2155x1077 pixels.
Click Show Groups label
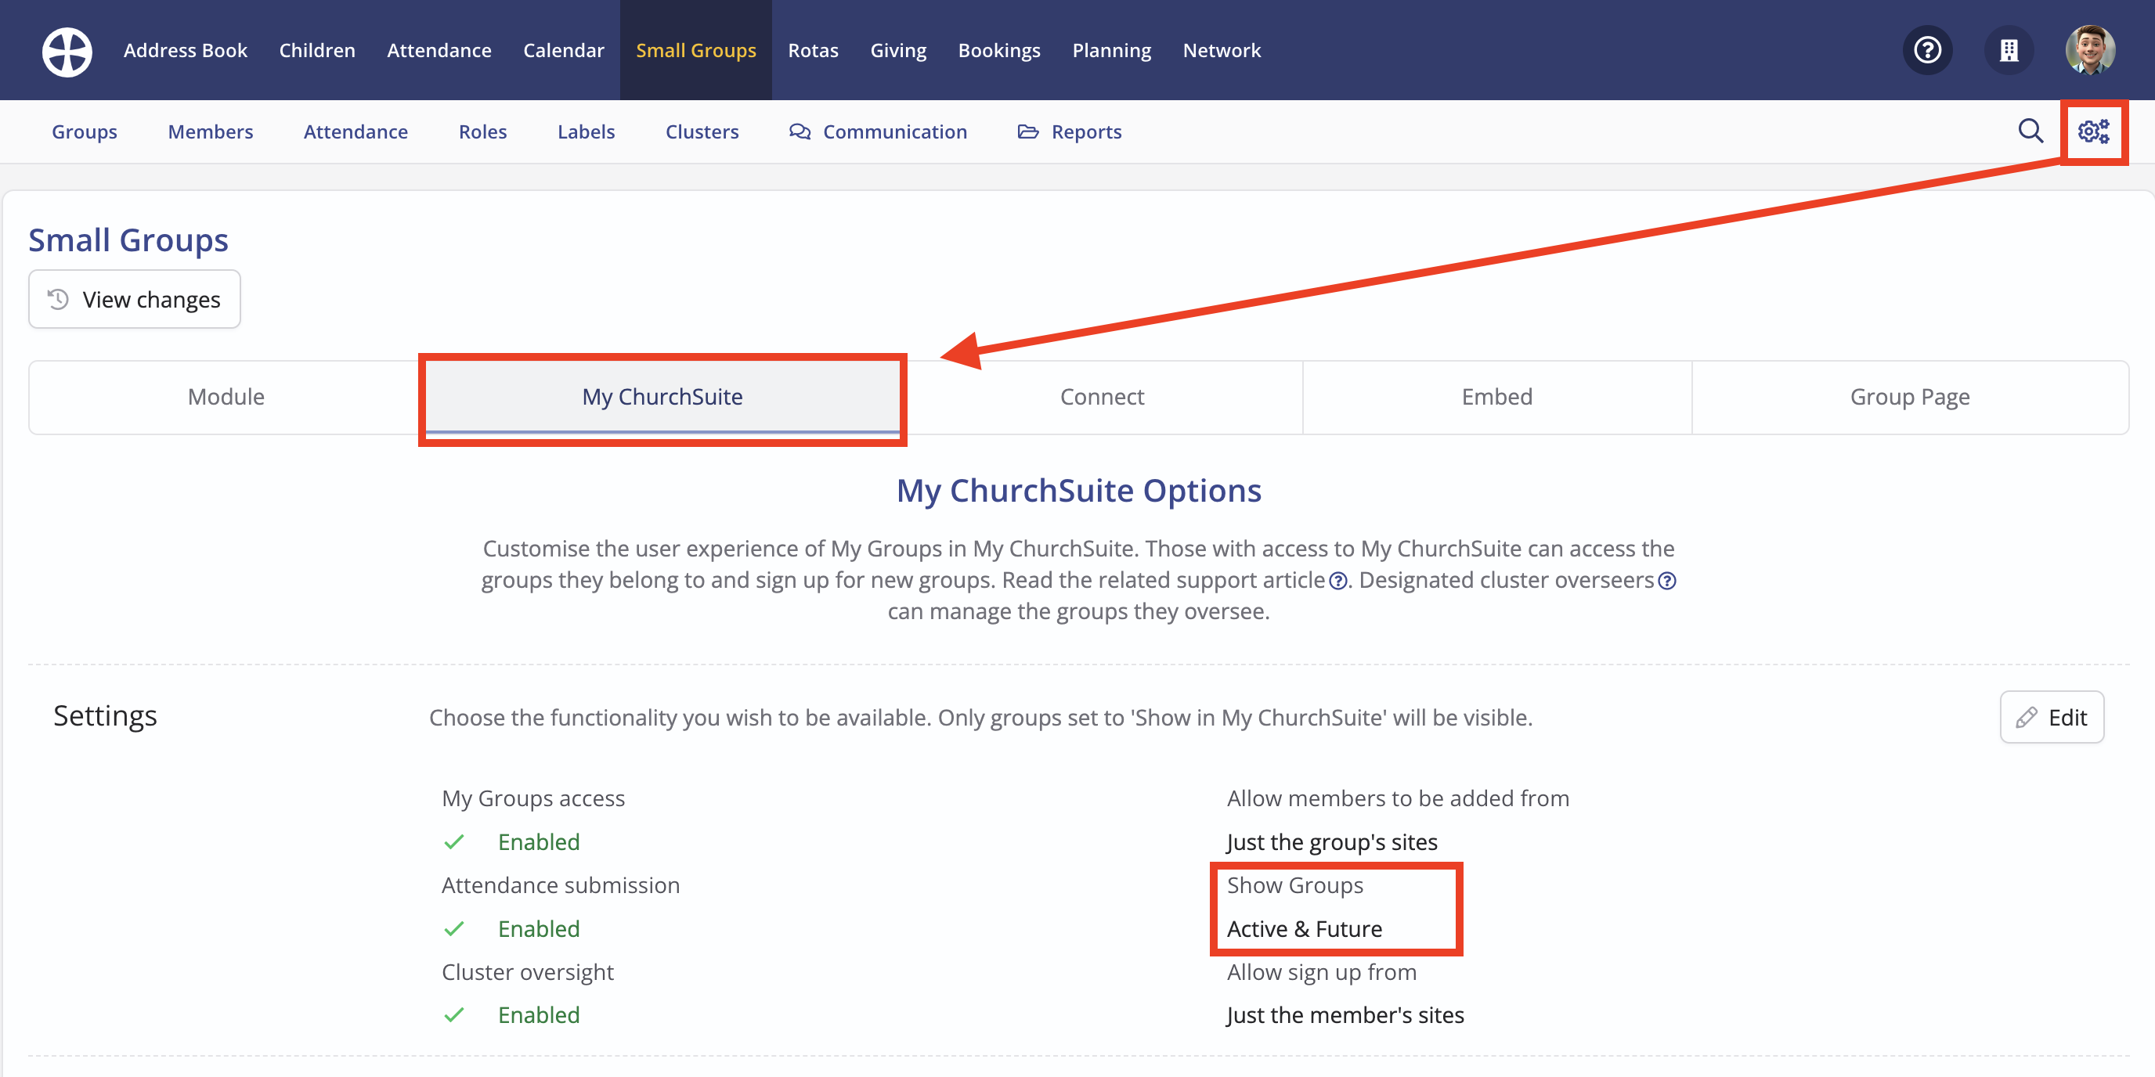tap(1294, 885)
